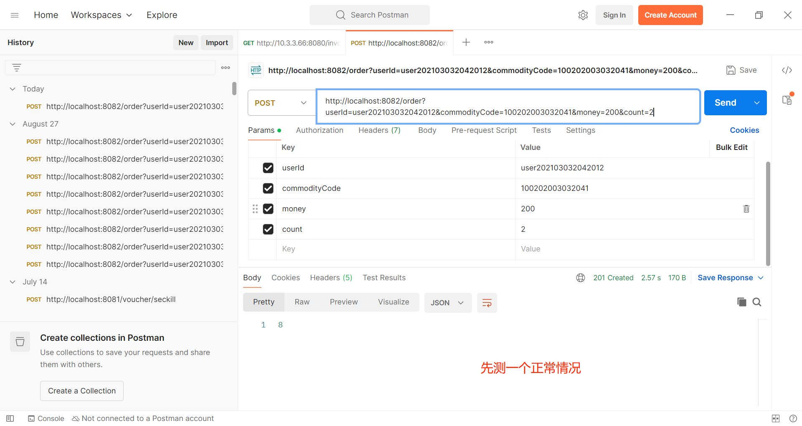Open history options three-dots menu
This screenshot has width=802, height=426.
(226, 68)
